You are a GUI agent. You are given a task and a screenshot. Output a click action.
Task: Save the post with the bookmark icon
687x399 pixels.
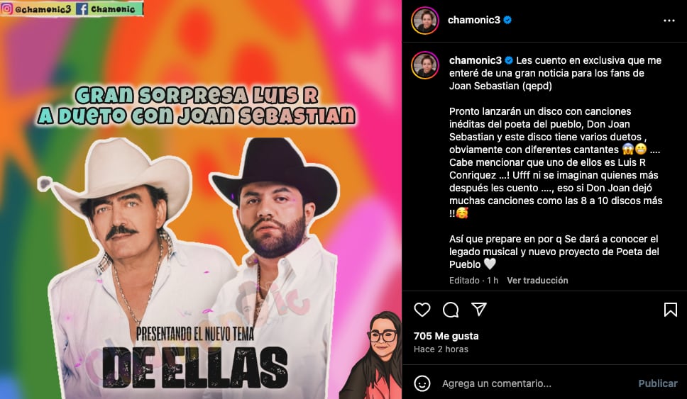tap(671, 310)
